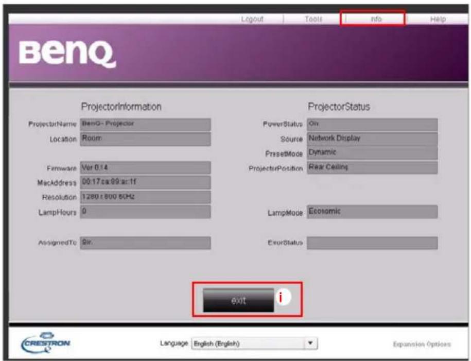Screen dimensions: 471x361
Task: Click the Logout menu item
Action: 252,19
